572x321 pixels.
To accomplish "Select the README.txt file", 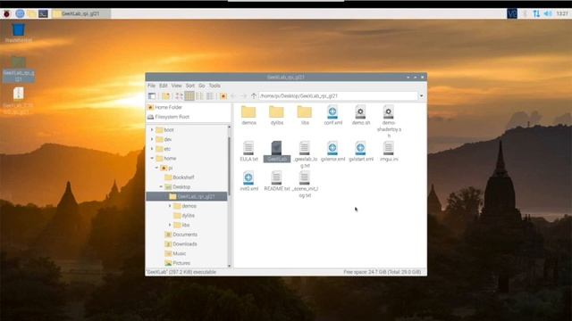I will tap(277, 181).
